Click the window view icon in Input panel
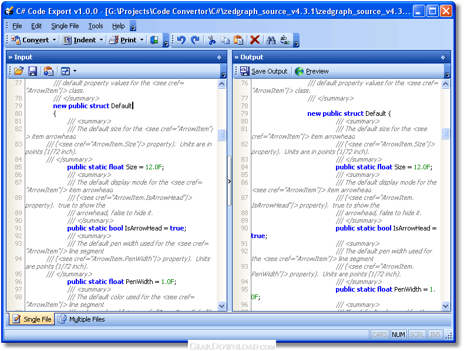The width and height of the screenshot is (464, 351). [x=65, y=71]
